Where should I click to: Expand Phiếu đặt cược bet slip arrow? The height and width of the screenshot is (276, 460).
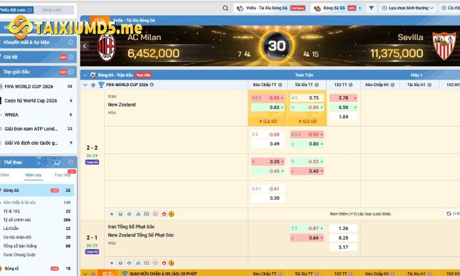pyautogui.click(x=30, y=10)
